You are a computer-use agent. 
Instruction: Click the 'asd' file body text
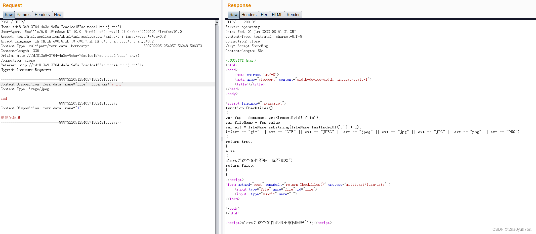[4, 99]
